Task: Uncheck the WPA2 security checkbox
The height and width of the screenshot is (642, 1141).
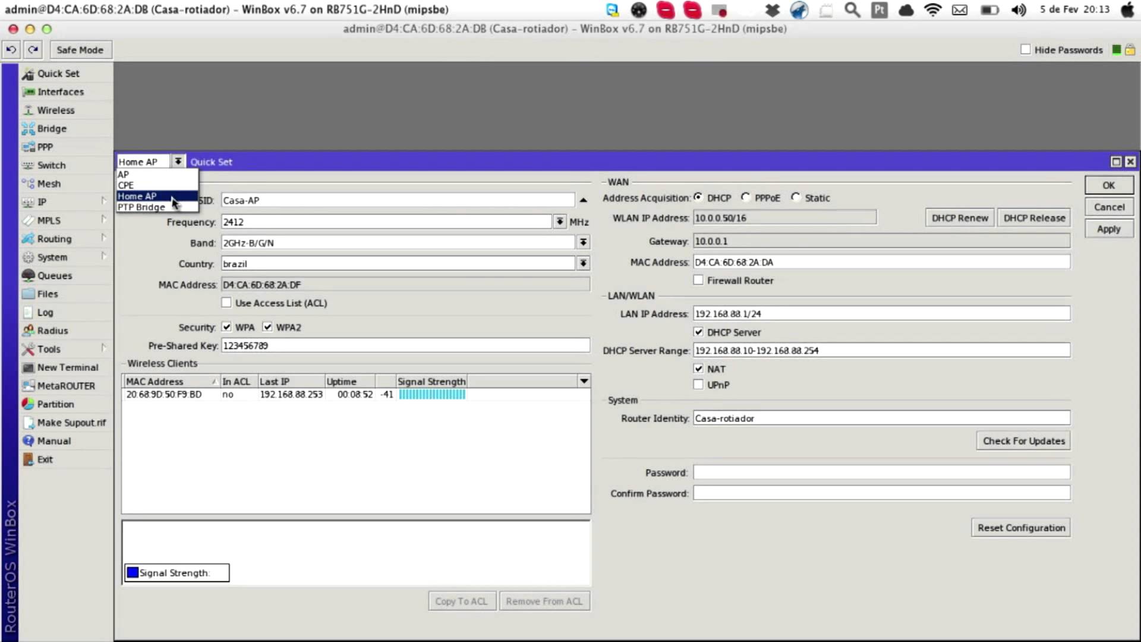Action: (267, 327)
